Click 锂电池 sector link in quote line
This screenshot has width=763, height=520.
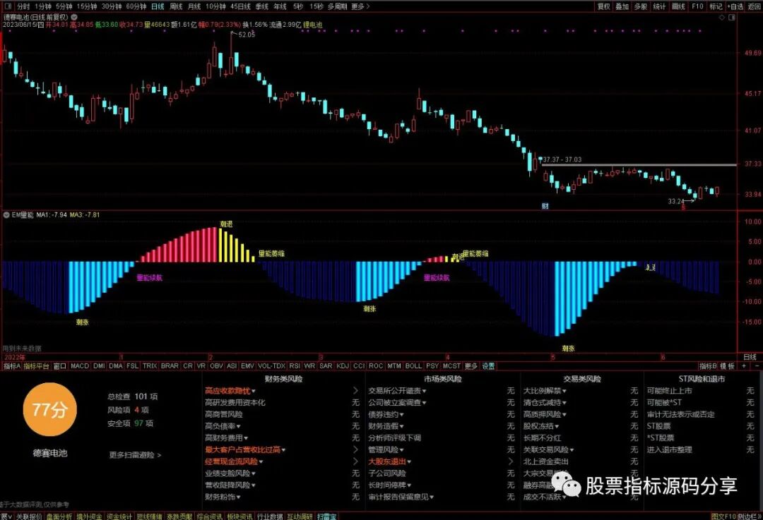pos(313,24)
